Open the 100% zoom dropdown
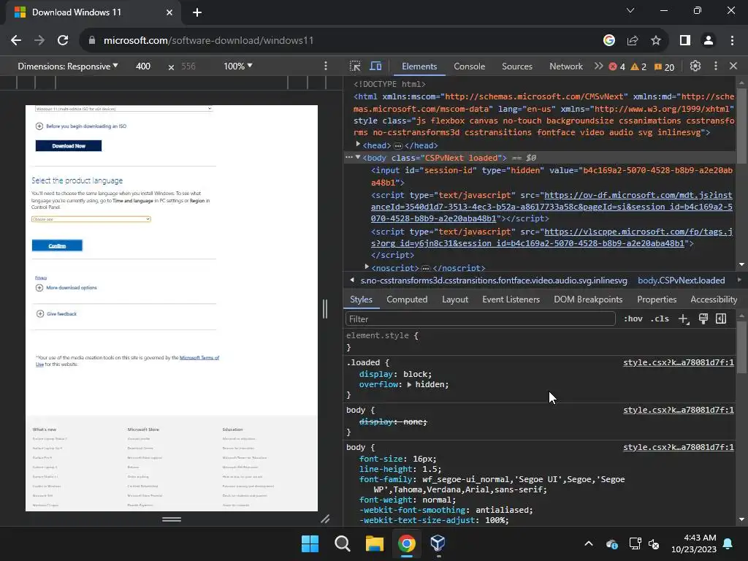This screenshot has height=561, width=748. coord(238,66)
